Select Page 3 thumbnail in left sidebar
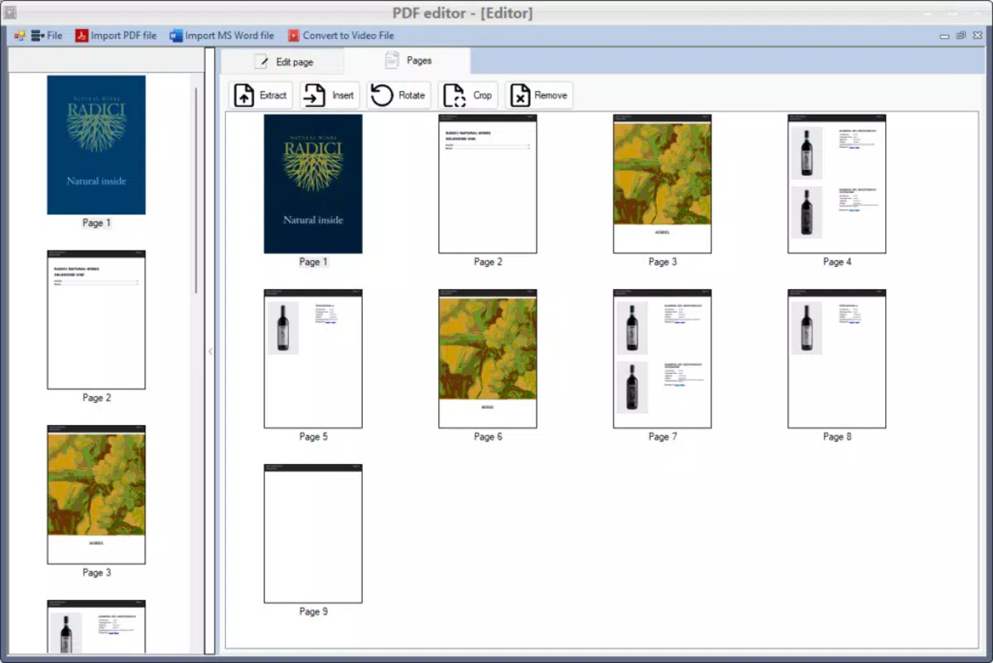The width and height of the screenshot is (993, 663). (x=96, y=495)
